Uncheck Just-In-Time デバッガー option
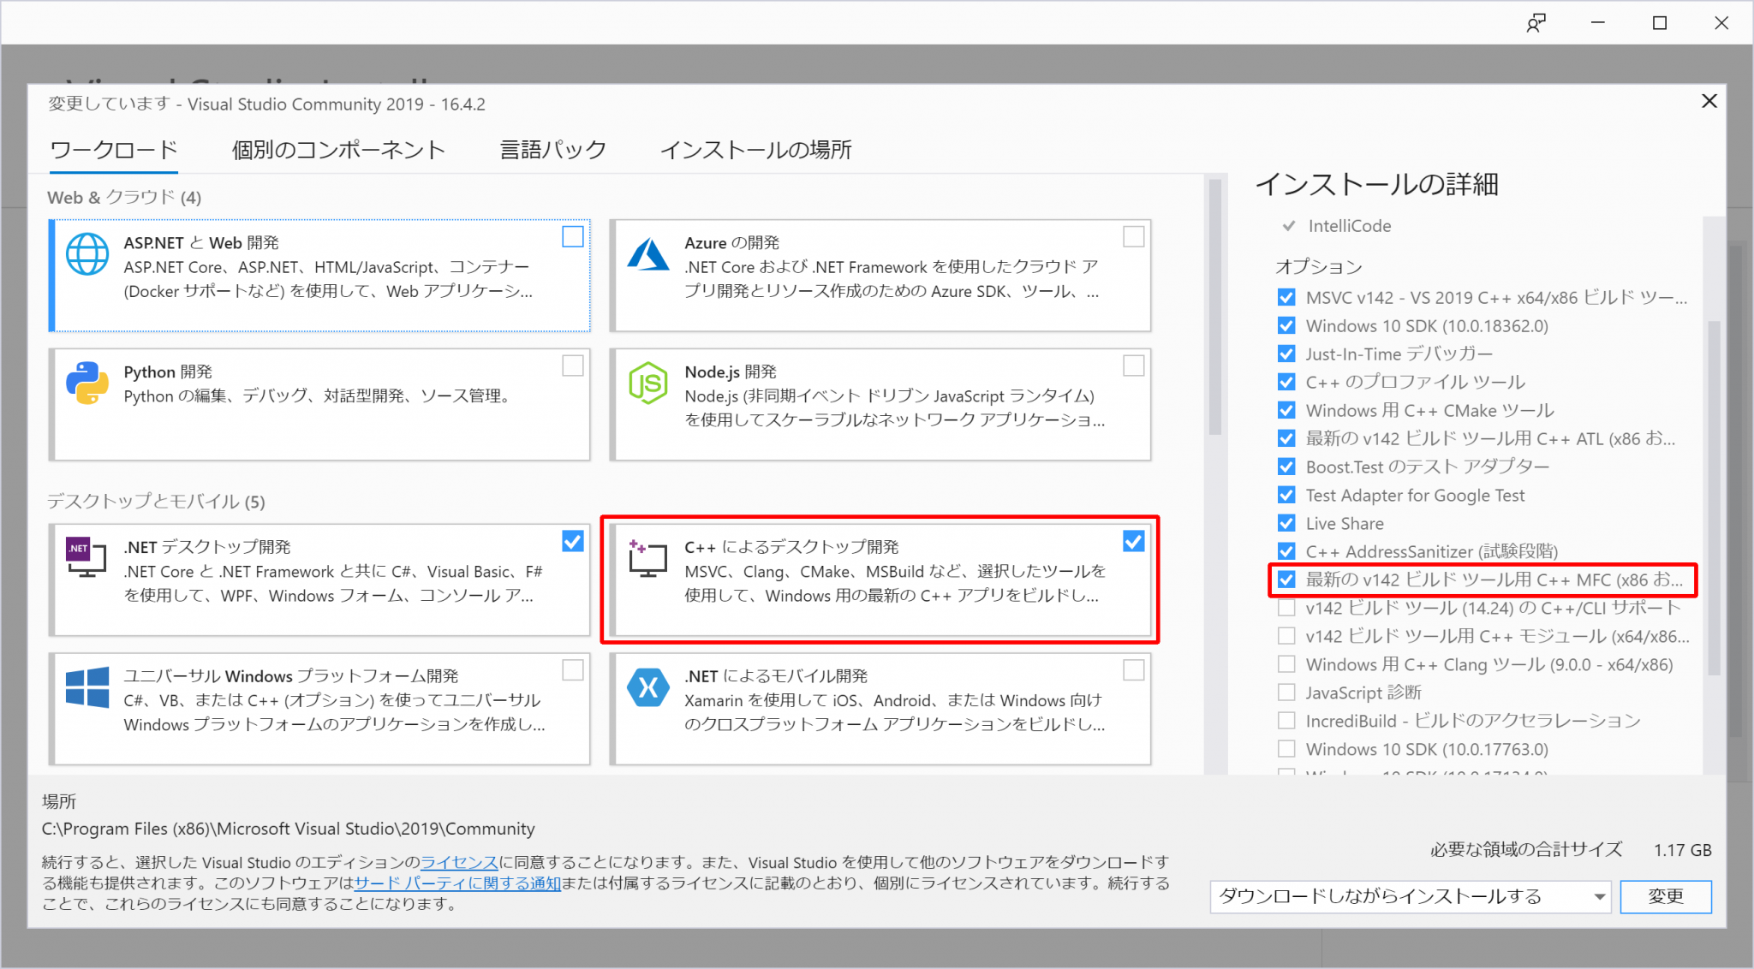 point(1286,354)
